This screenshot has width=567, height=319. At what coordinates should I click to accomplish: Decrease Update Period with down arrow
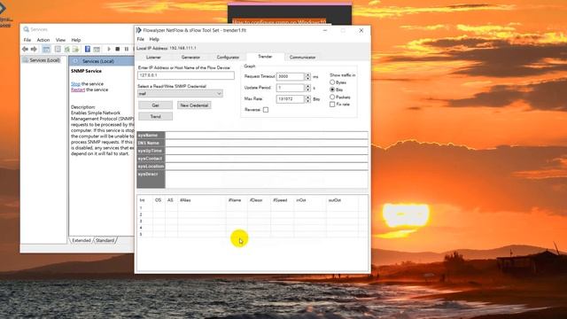coord(307,89)
